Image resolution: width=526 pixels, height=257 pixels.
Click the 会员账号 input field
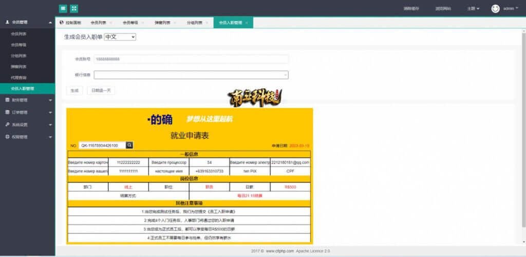[x=191, y=59]
